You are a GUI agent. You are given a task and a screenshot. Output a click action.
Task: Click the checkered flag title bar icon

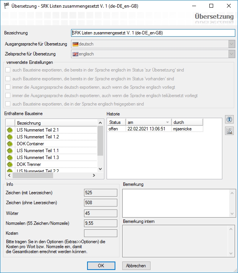(x=6, y=6)
